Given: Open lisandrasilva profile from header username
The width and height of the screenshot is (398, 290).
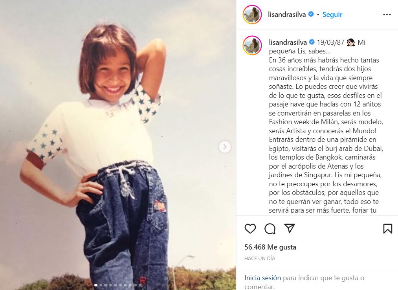Looking at the screenshot, I should 287,15.
